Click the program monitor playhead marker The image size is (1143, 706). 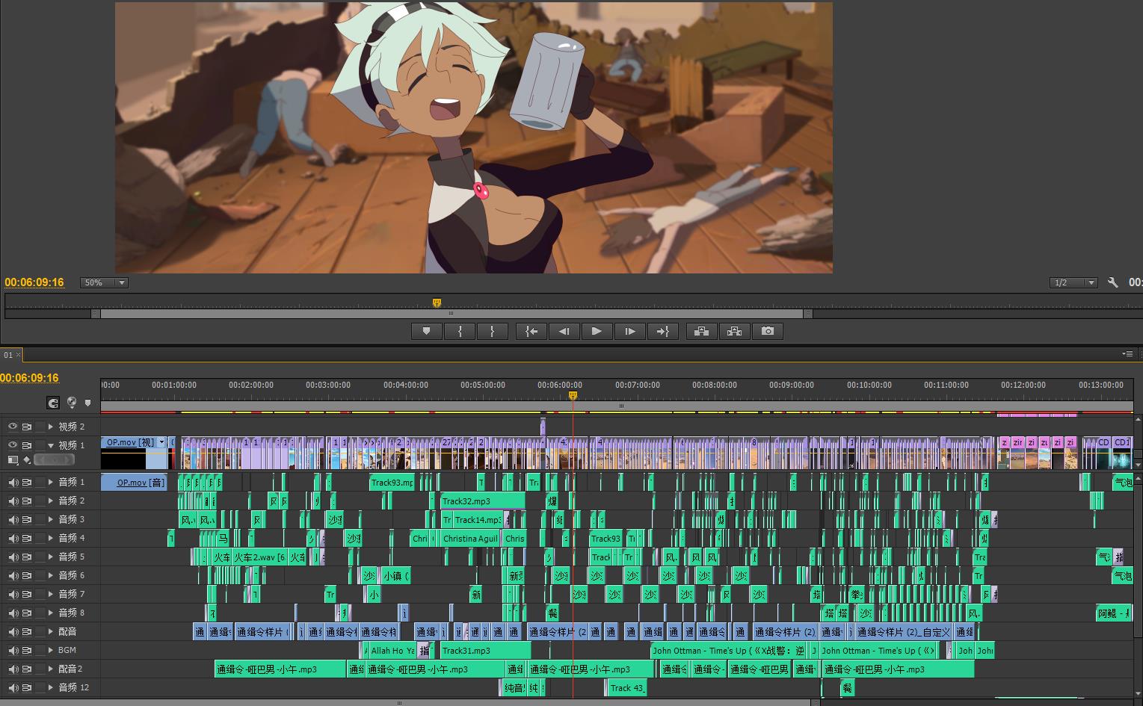coord(437,303)
